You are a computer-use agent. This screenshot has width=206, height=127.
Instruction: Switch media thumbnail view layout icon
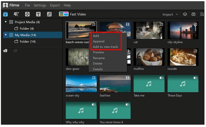[x=193, y=14]
